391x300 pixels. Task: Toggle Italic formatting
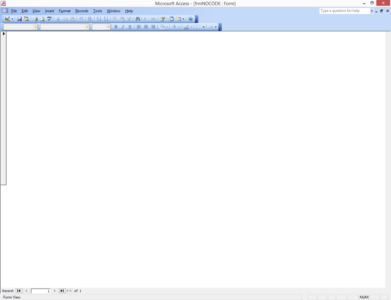[123, 27]
